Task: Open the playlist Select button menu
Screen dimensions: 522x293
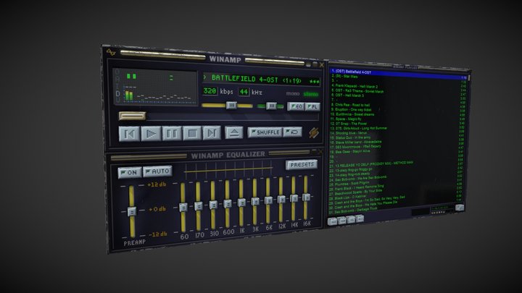Action: pos(351,220)
